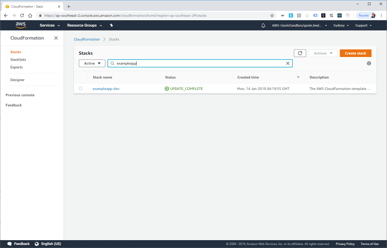Switch to Previous console
Viewport: 387px width, 248px height.
coord(20,95)
